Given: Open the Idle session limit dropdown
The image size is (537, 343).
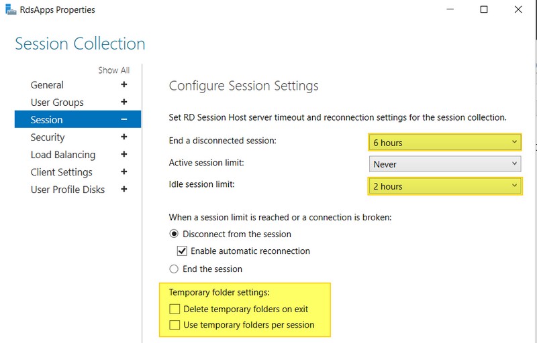Looking at the screenshot, I should point(444,186).
